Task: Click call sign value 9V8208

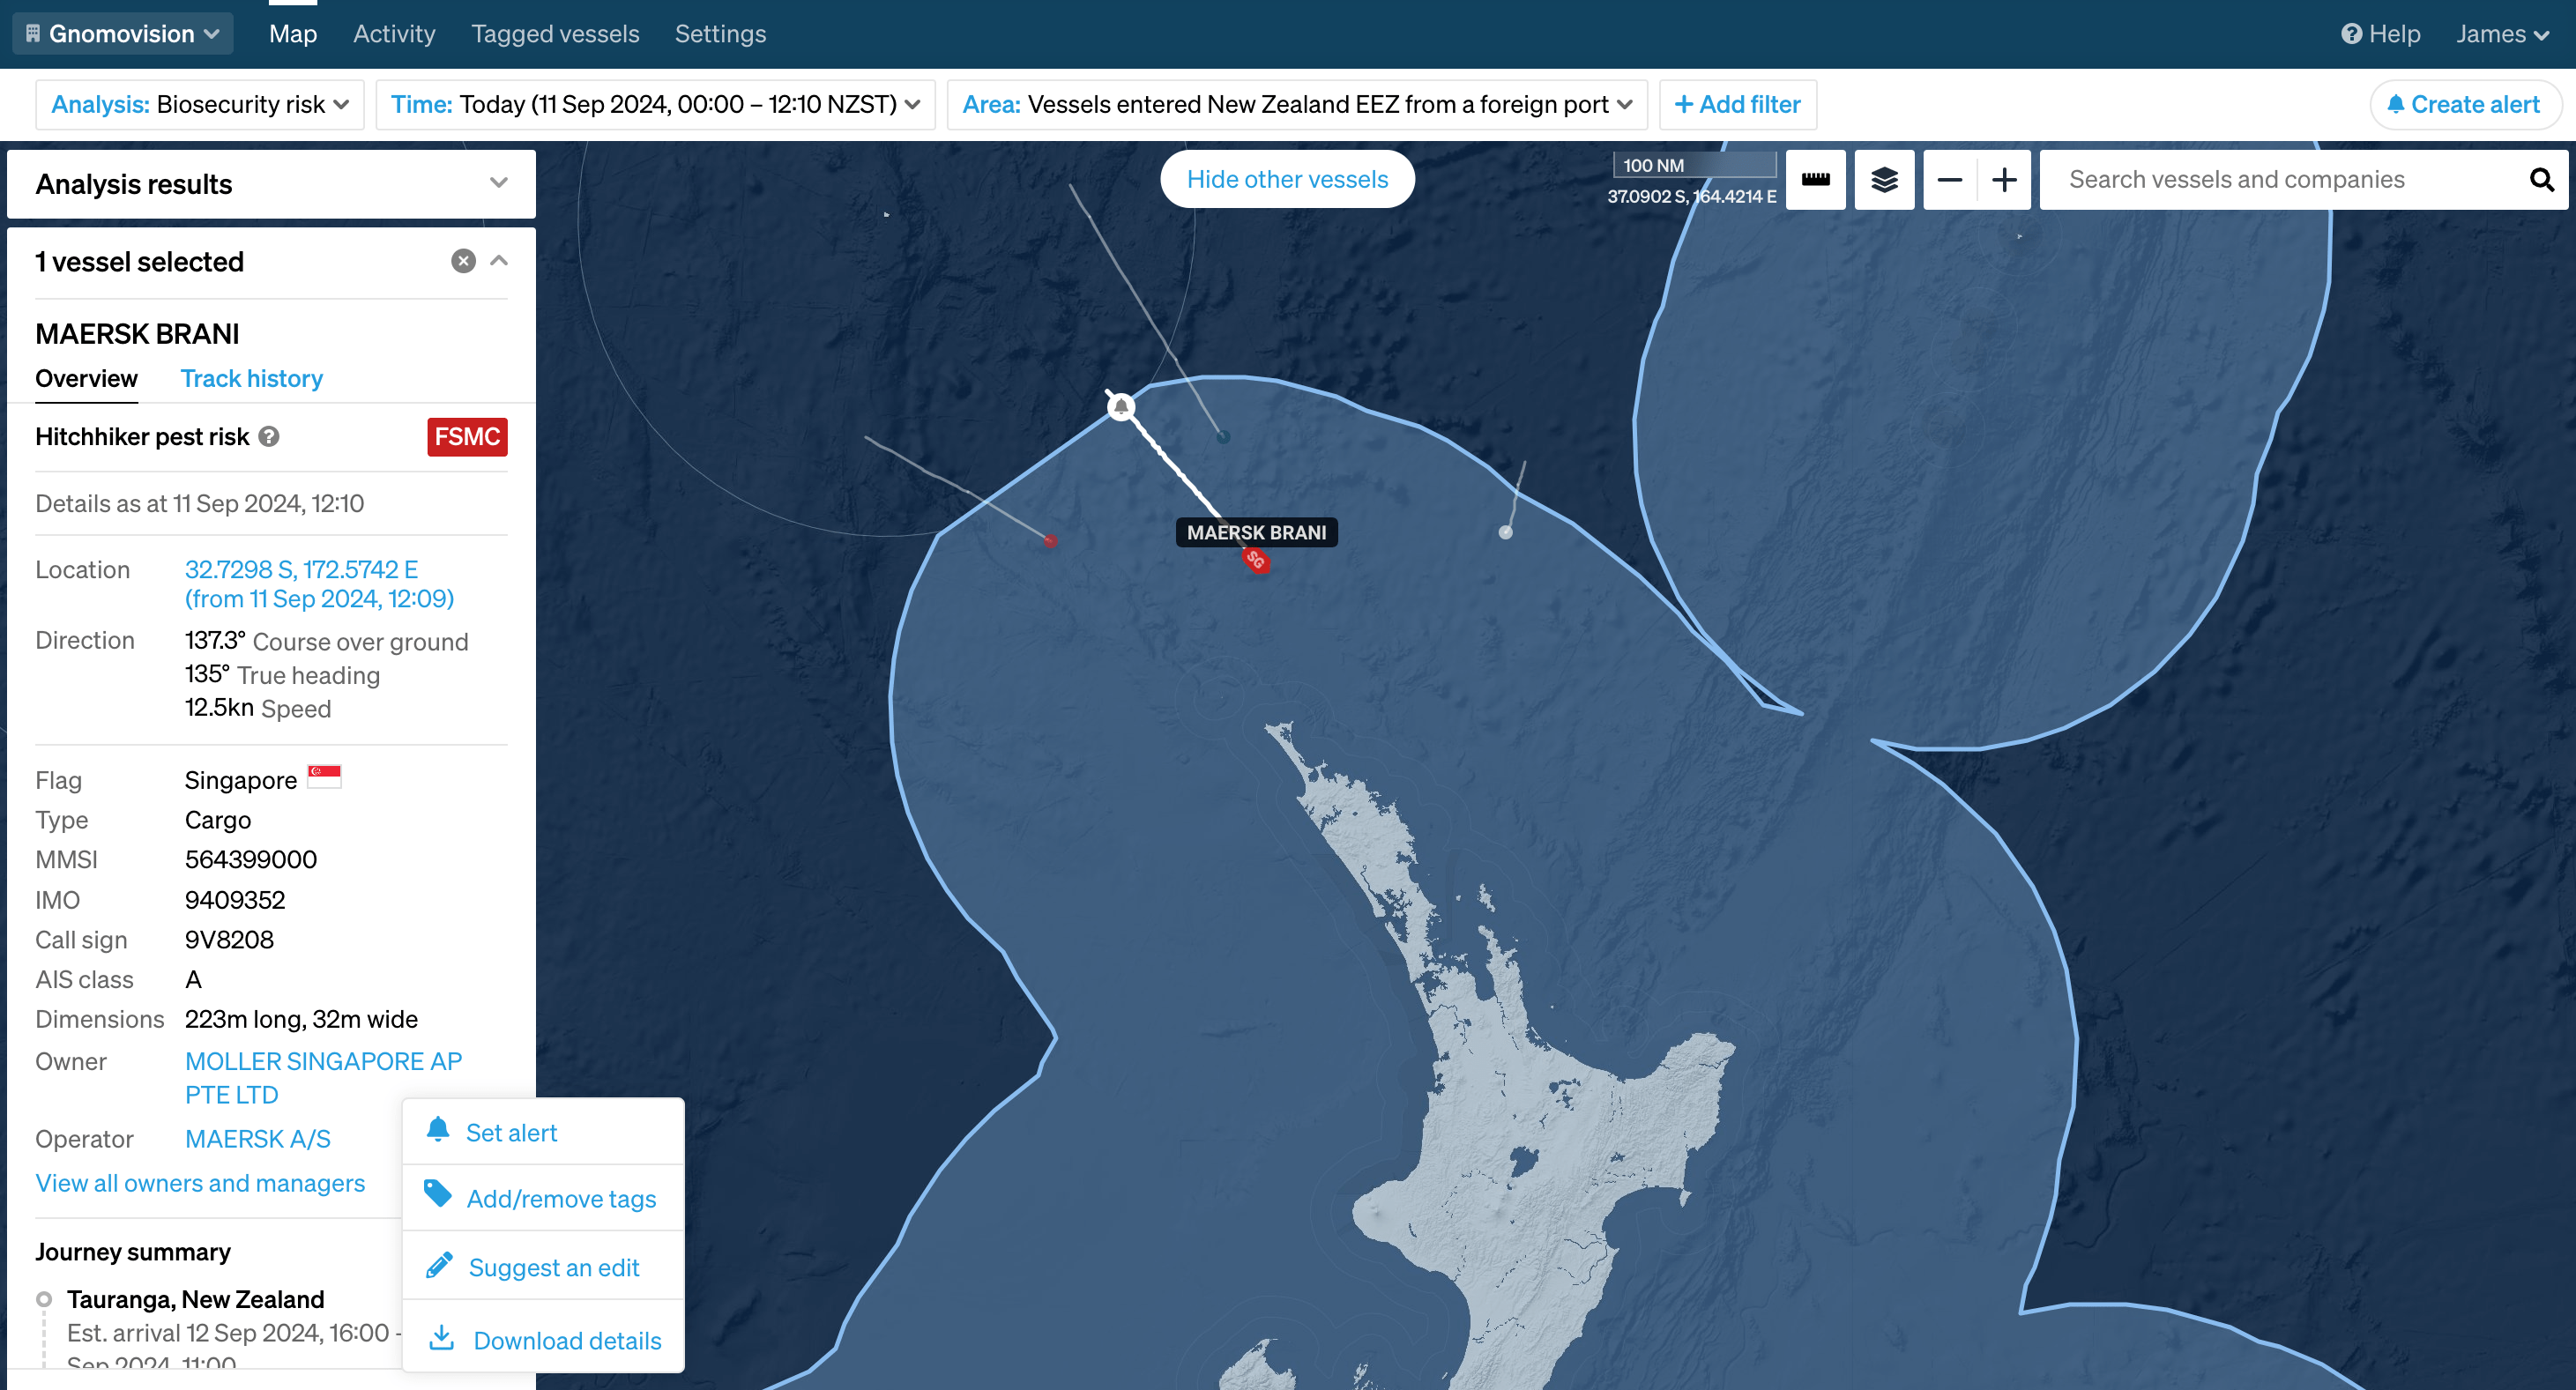Action: coord(229,939)
